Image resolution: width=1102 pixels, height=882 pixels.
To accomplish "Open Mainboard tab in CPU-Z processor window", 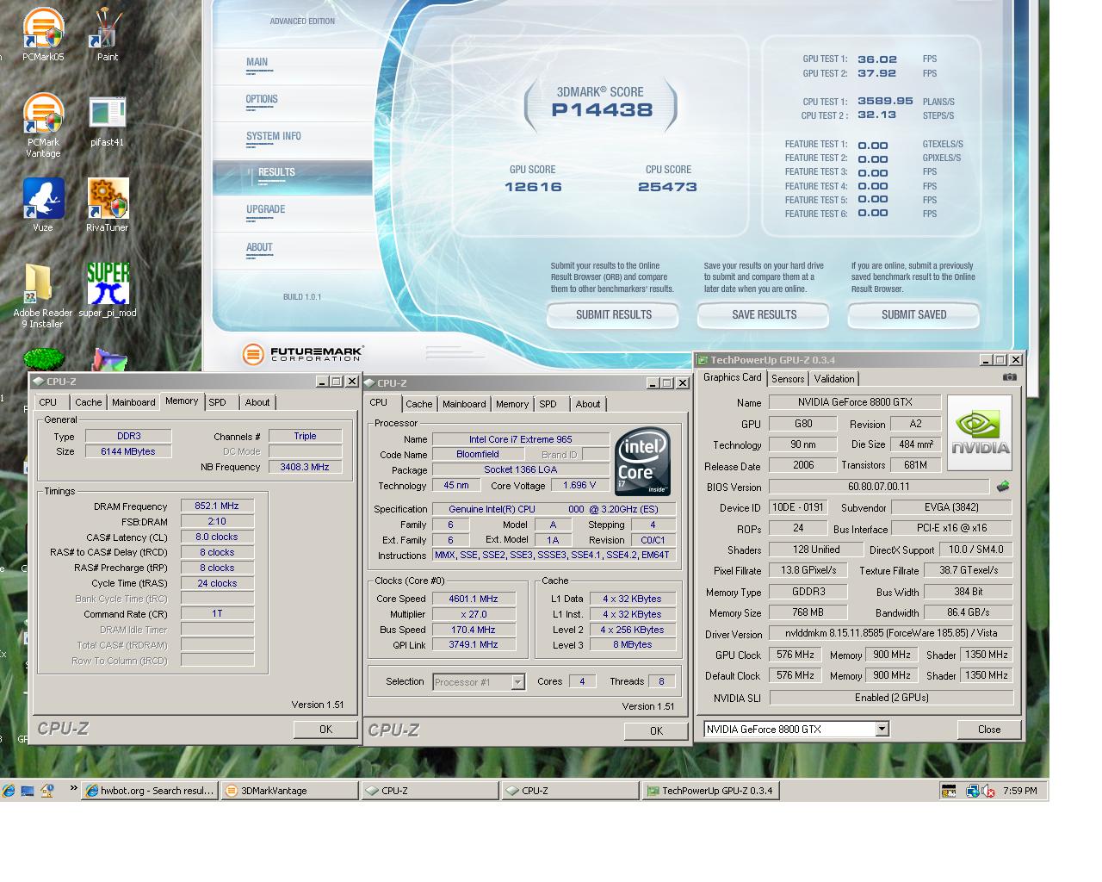I will 464,404.
